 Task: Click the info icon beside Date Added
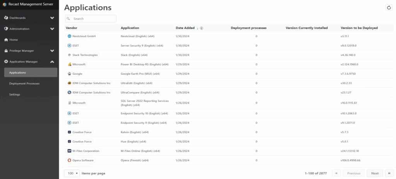coord(202,28)
